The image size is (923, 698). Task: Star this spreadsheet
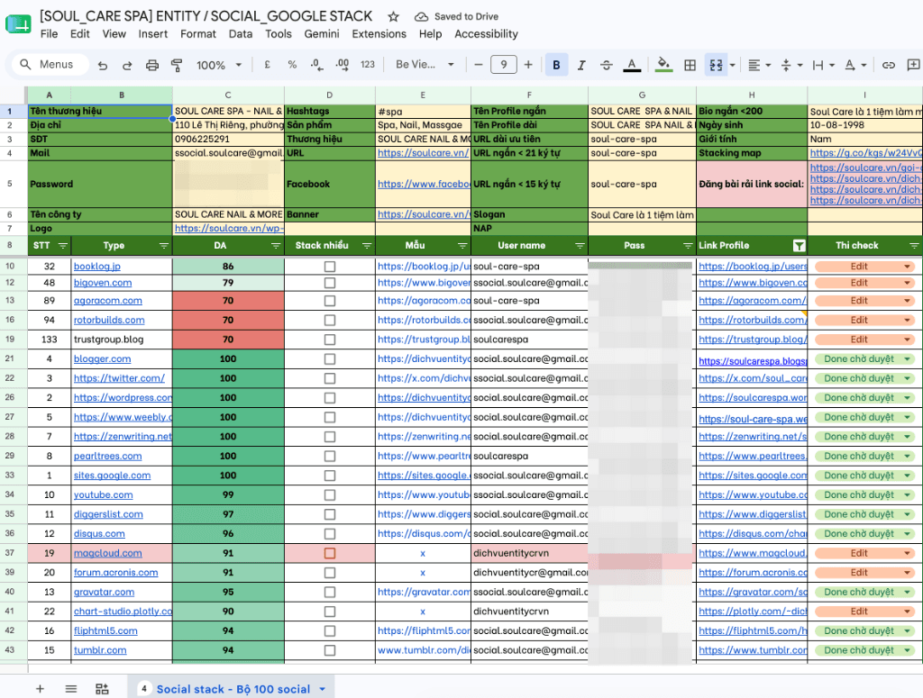coord(393,16)
